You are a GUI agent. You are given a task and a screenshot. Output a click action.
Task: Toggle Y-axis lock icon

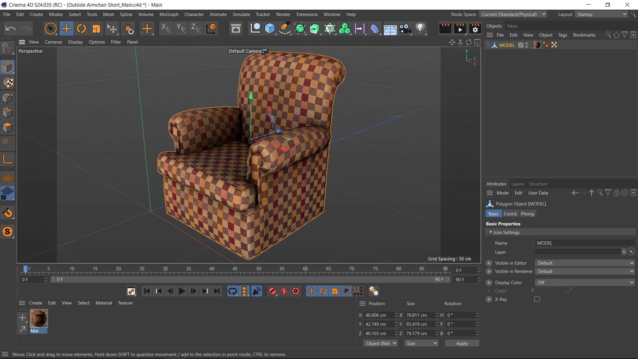click(x=181, y=29)
